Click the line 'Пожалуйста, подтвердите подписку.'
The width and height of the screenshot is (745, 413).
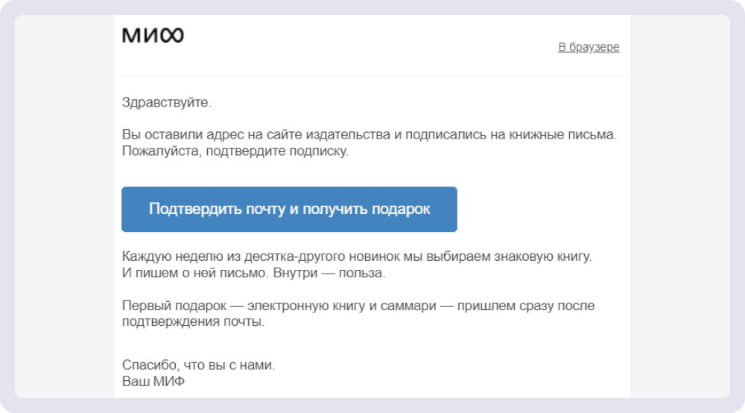click(x=235, y=151)
